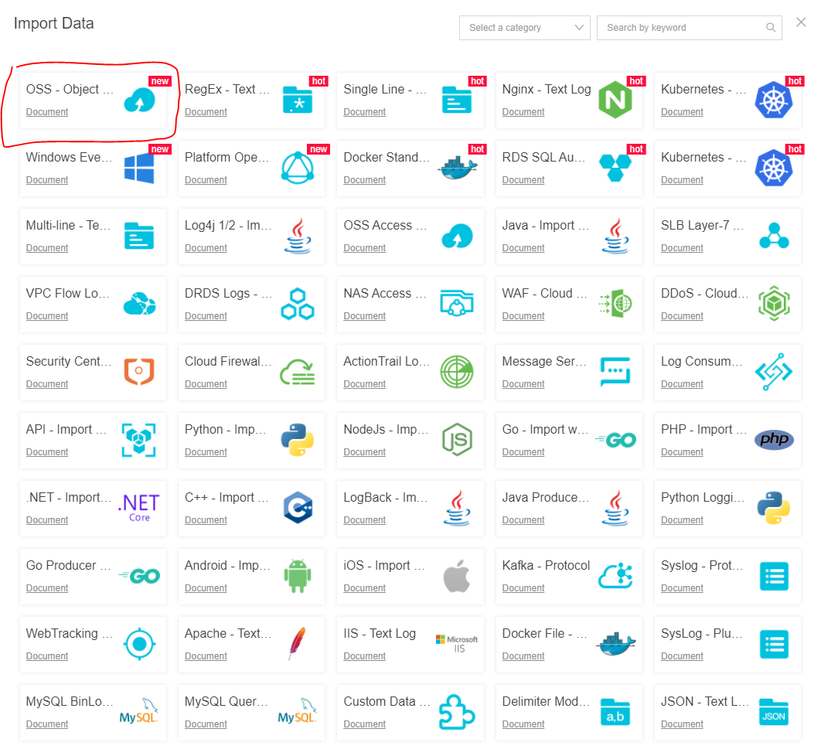Click the Log Consumer diamond icon
The image size is (821, 756).
(x=774, y=372)
